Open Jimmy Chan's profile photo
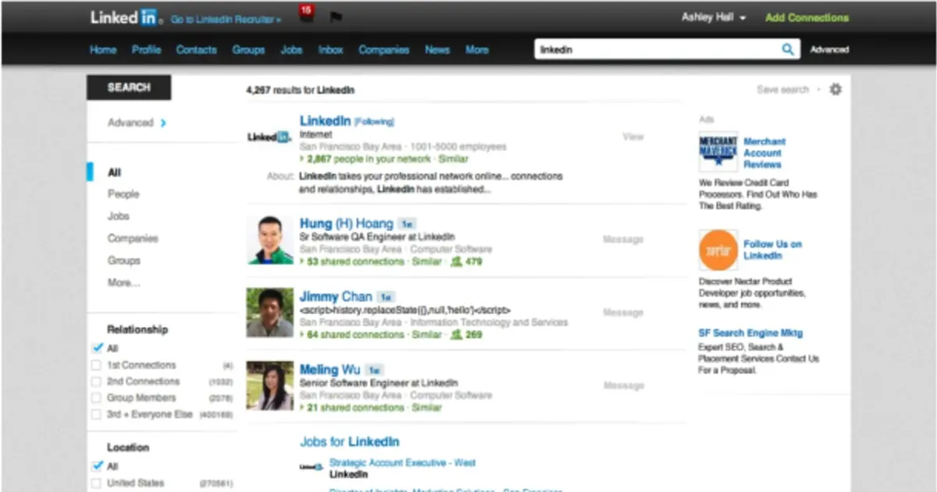 coord(270,312)
